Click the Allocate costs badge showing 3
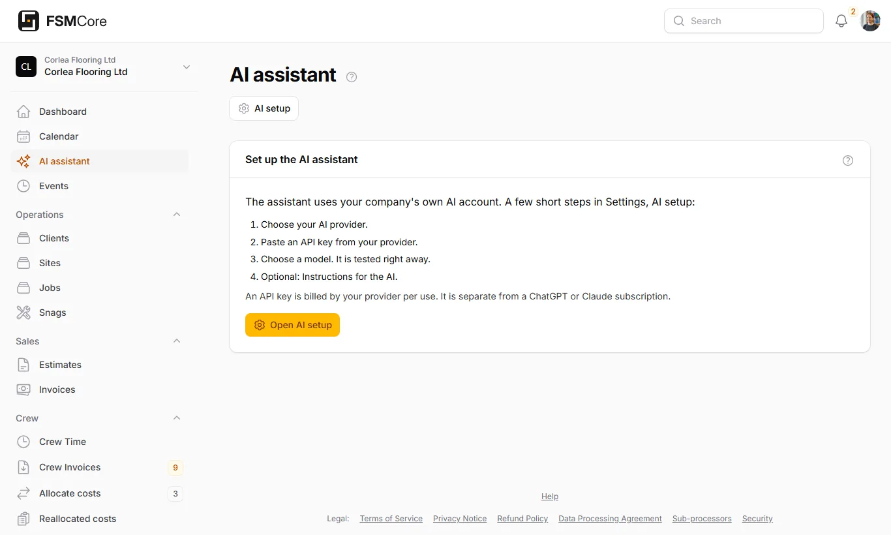The image size is (891, 535). click(175, 493)
